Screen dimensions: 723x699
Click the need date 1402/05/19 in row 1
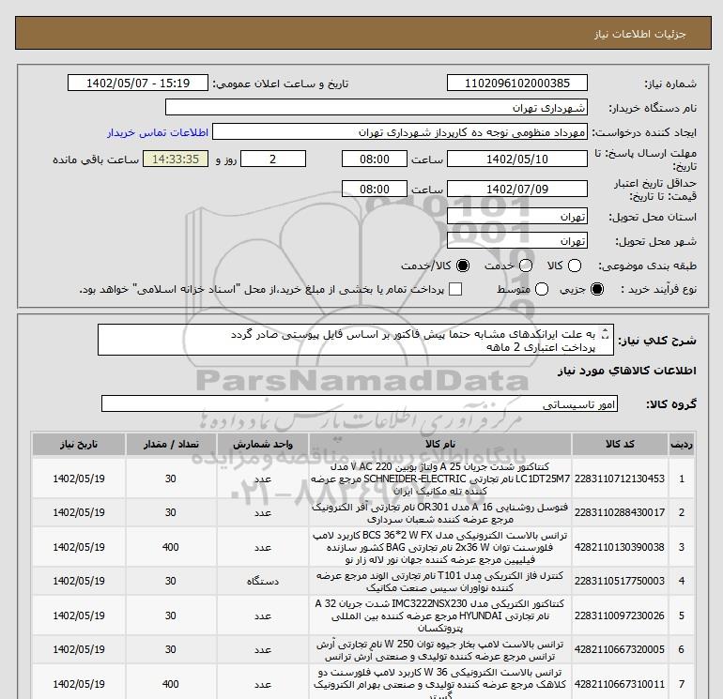coord(79,479)
